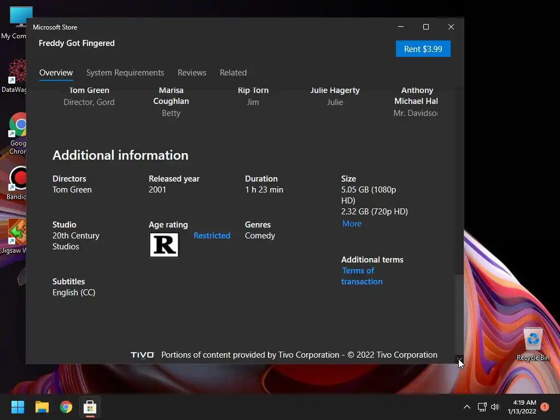Rent the movie for $3.99
Image resolution: width=560 pixels, height=420 pixels.
423,49
